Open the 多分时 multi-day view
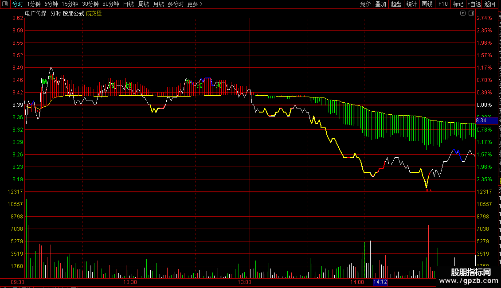The image size is (501, 288). point(176,4)
